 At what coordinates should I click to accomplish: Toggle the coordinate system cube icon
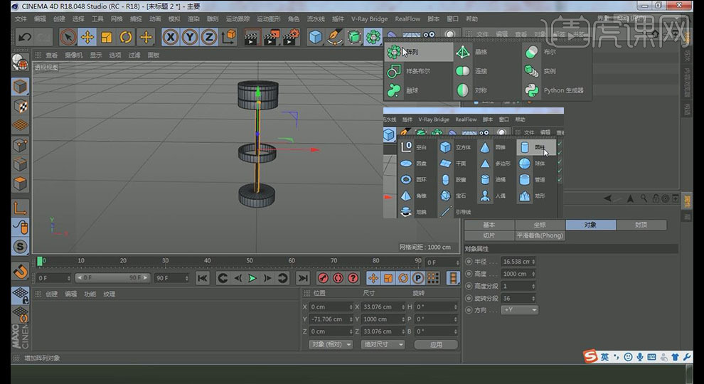[x=229, y=37]
